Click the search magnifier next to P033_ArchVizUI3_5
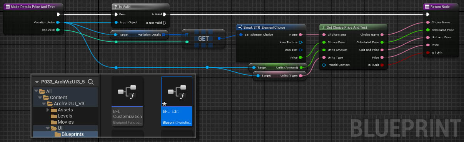 (x=91, y=82)
